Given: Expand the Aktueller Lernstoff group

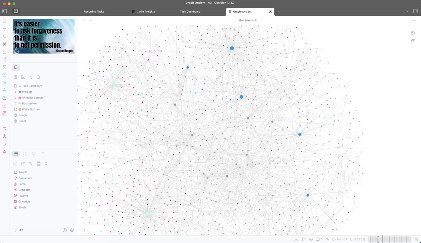Looking at the screenshot, I should 16,98.
